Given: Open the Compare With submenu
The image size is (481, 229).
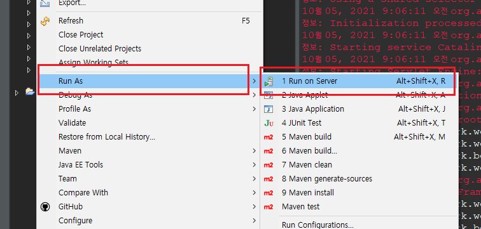Looking at the screenshot, I should pyautogui.click(x=149, y=193).
